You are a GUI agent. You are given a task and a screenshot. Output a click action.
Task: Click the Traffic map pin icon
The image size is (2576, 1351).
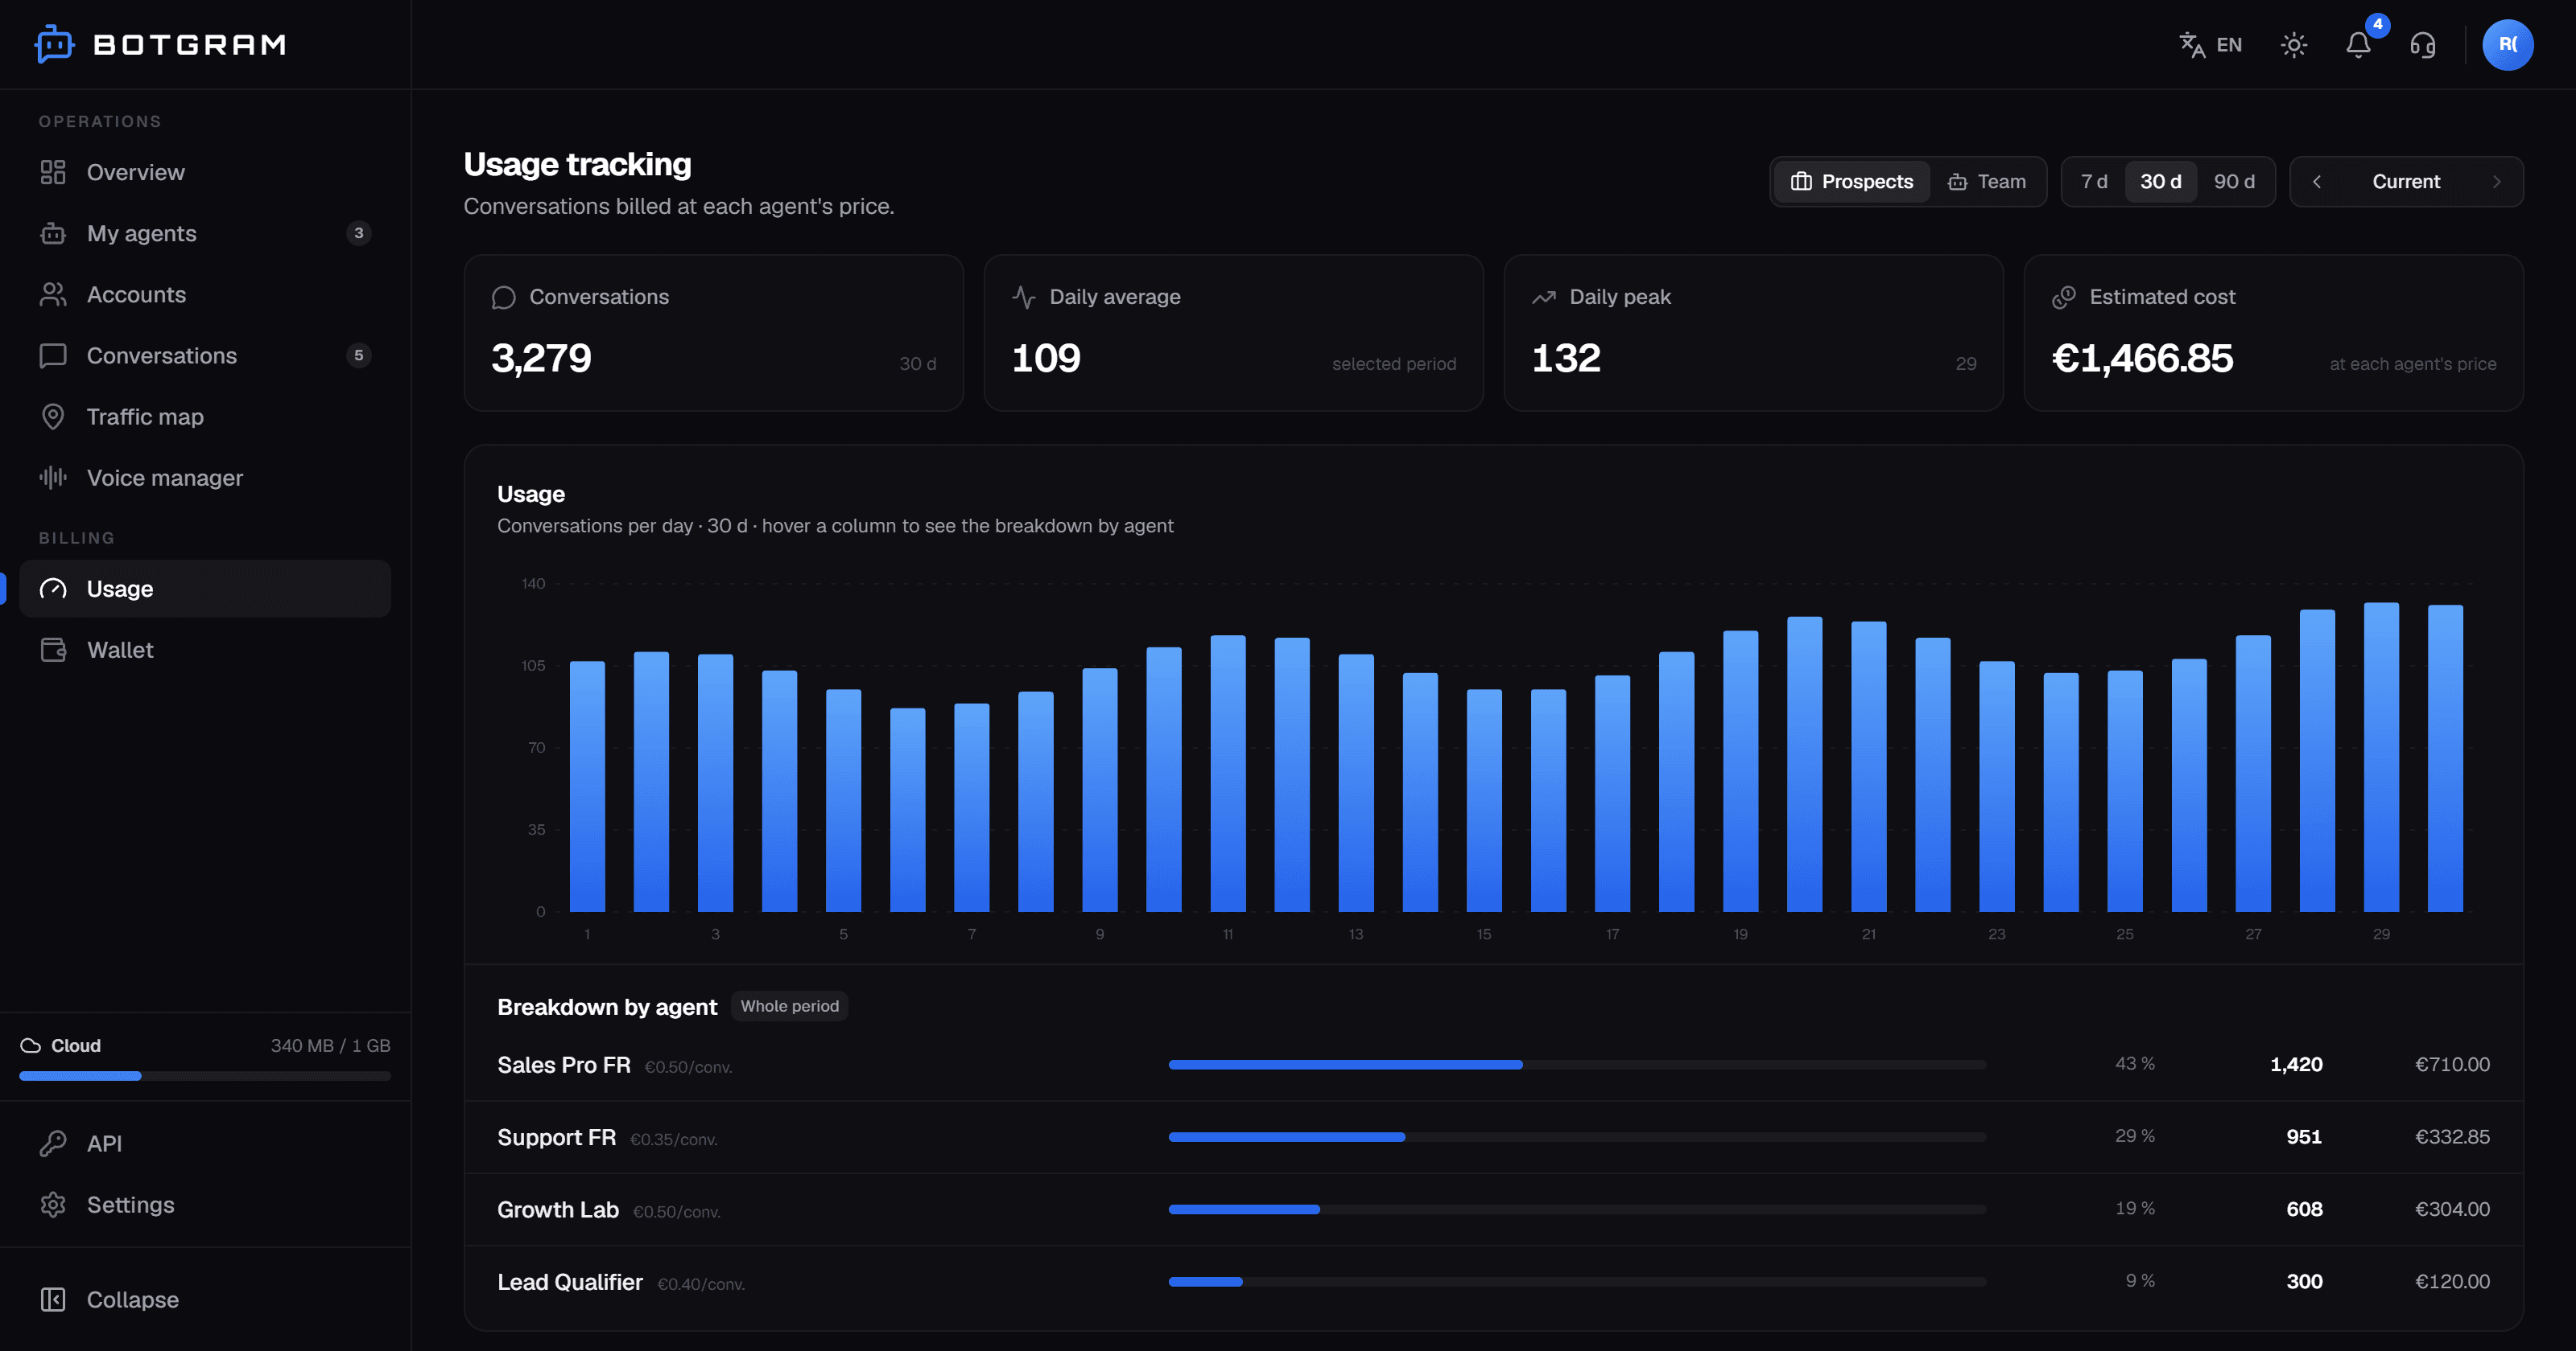pos(53,417)
